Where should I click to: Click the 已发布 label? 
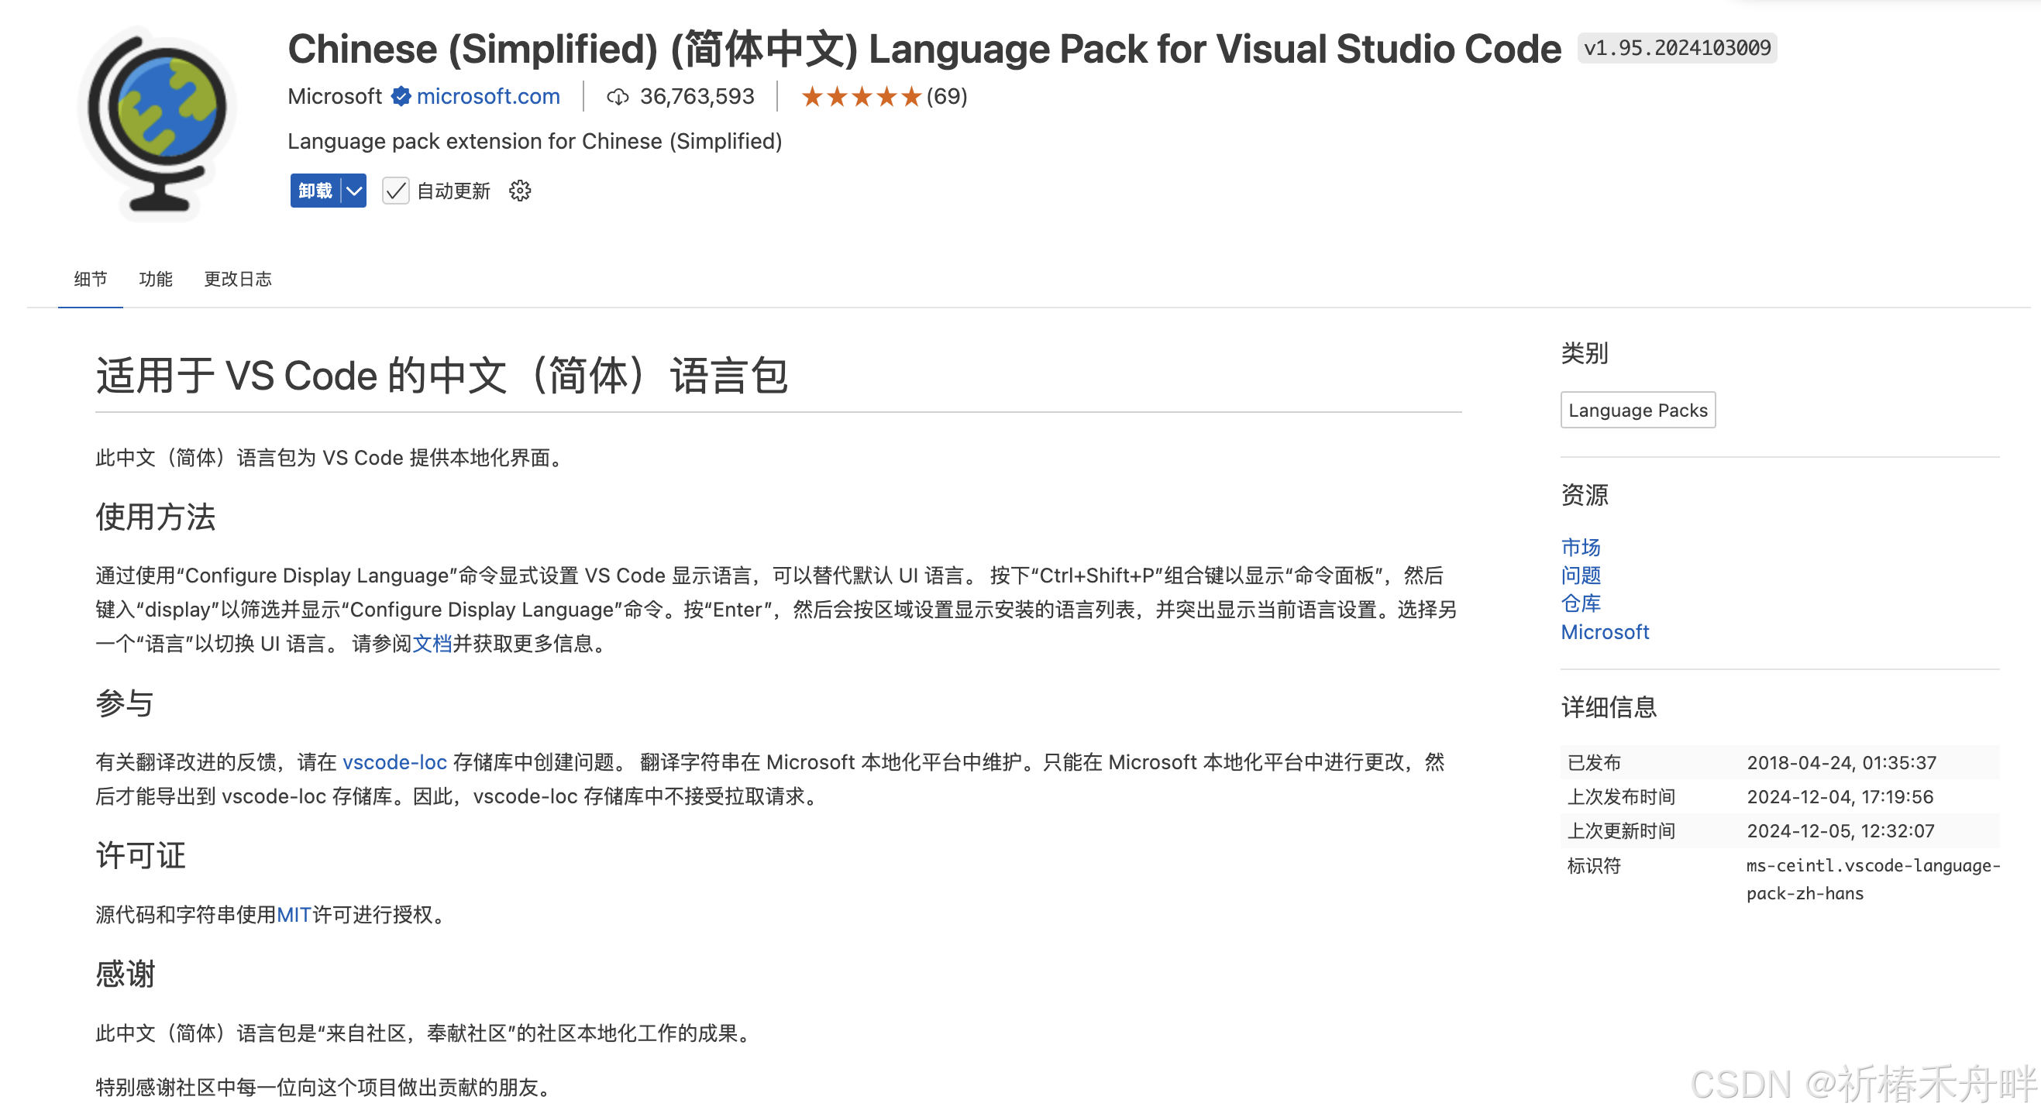1594,763
